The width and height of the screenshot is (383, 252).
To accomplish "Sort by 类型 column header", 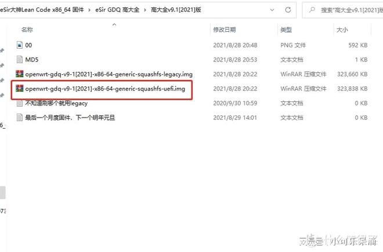I will pos(286,30).
